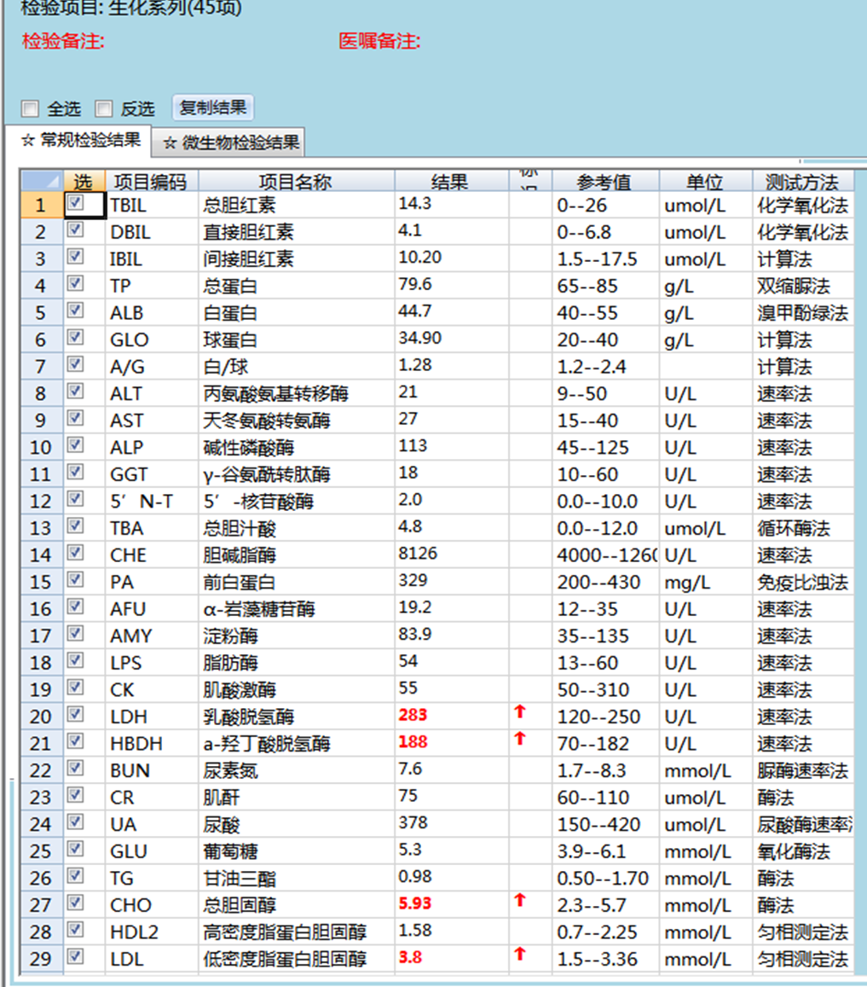The height and width of the screenshot is (987, 867).
Task: Click the up-arrow flag in LDL row
Action: (x=520, y=955)
